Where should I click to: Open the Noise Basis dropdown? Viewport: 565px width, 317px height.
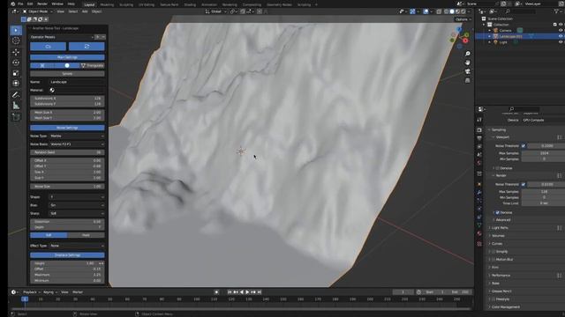pos(77,144)
